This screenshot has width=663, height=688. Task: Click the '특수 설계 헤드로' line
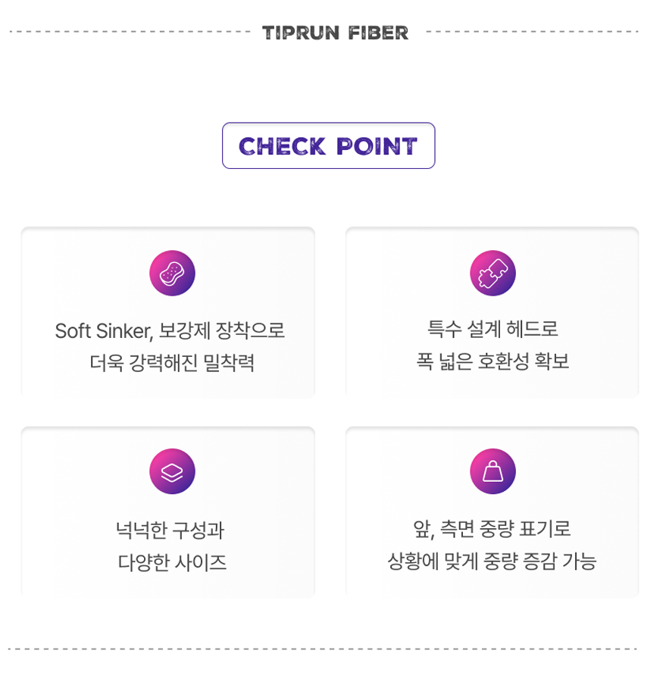pos(493,329)
